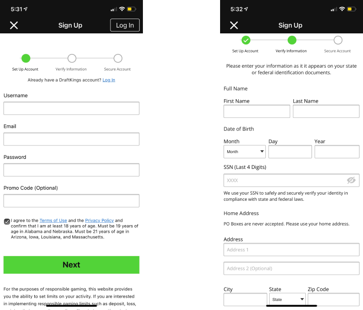Focus the City field
Viewport: 363px width, 310px height.
[245, 300]
